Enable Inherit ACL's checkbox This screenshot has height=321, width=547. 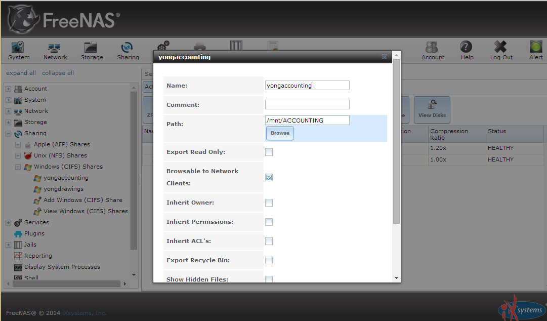[269, 242]
